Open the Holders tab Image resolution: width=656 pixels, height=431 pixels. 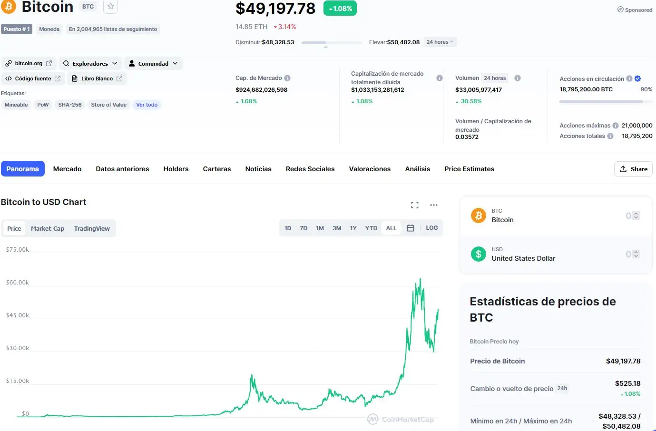click(176, 169)
